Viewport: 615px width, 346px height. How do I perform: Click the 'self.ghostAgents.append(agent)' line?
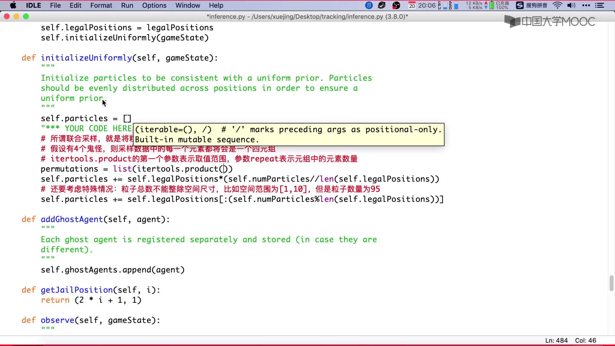[113, 270]
